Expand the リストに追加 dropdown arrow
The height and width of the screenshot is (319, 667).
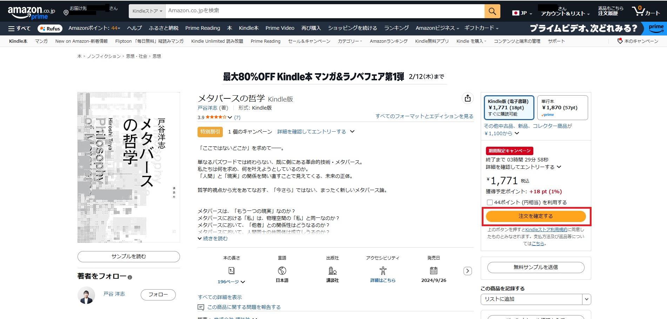click(586, 299)
